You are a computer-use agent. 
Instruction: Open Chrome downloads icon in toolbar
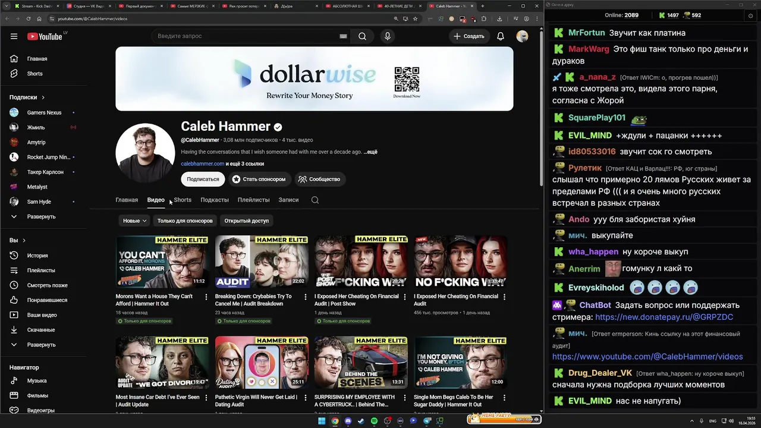pyautogui.click(x=499, y=18)
